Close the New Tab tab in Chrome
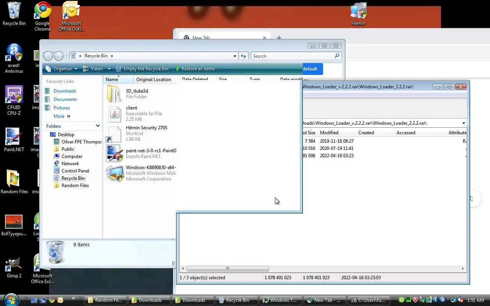Image resolution: width=490 pixels, height=306 pixels. point(264,37)
